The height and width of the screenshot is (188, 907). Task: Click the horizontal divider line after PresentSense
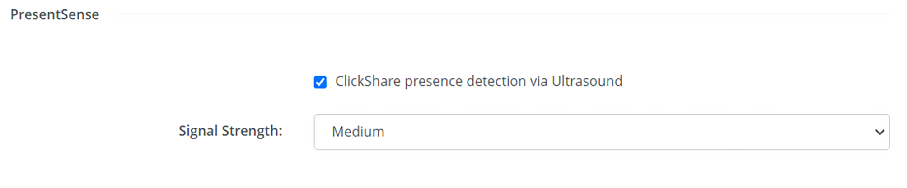(x=502, y=14)
